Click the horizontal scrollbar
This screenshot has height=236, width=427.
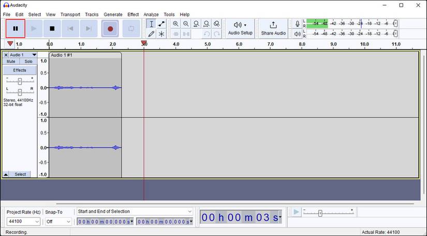[x=235, y=203]
